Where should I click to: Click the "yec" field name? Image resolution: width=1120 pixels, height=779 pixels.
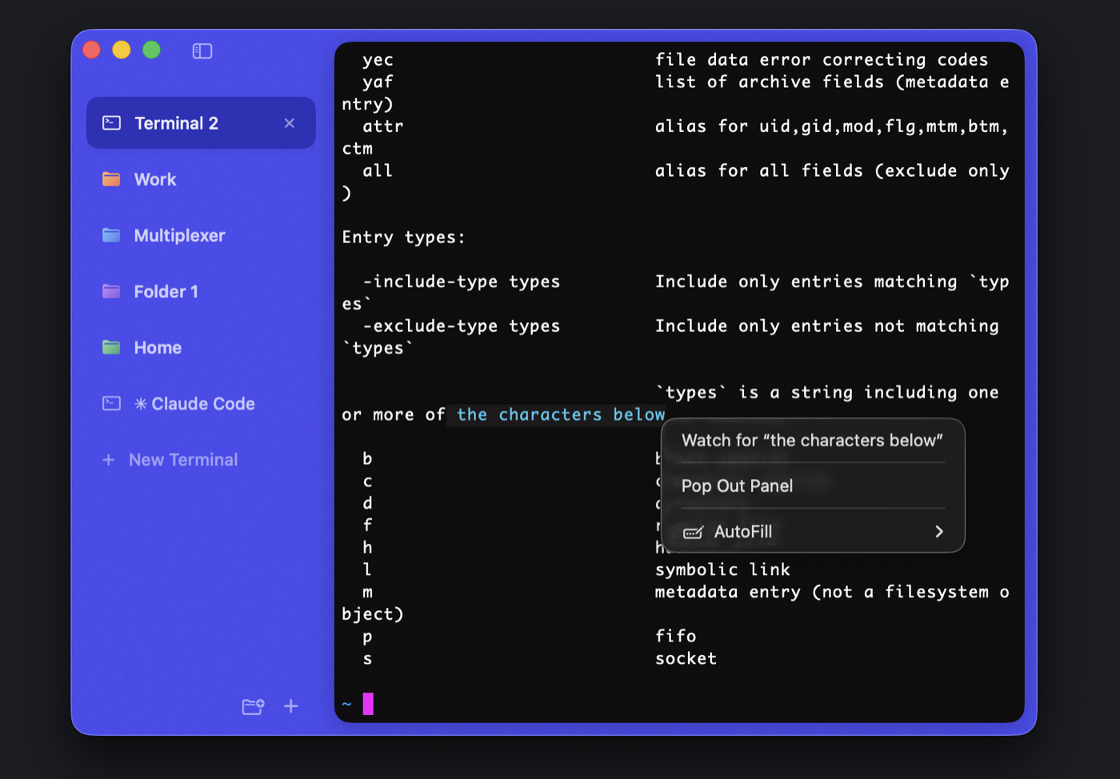378,60
